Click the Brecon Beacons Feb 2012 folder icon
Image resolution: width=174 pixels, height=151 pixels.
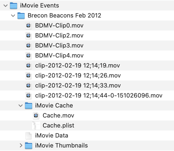(x=21, y=15)
